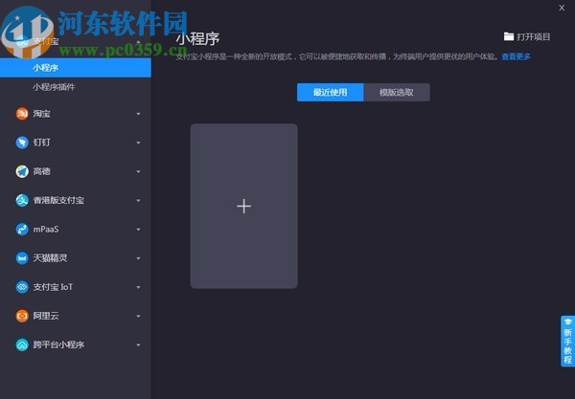Click the Alipay IoT icon
The width and height of the screenshot is (575, 399).
coord(22,287)
